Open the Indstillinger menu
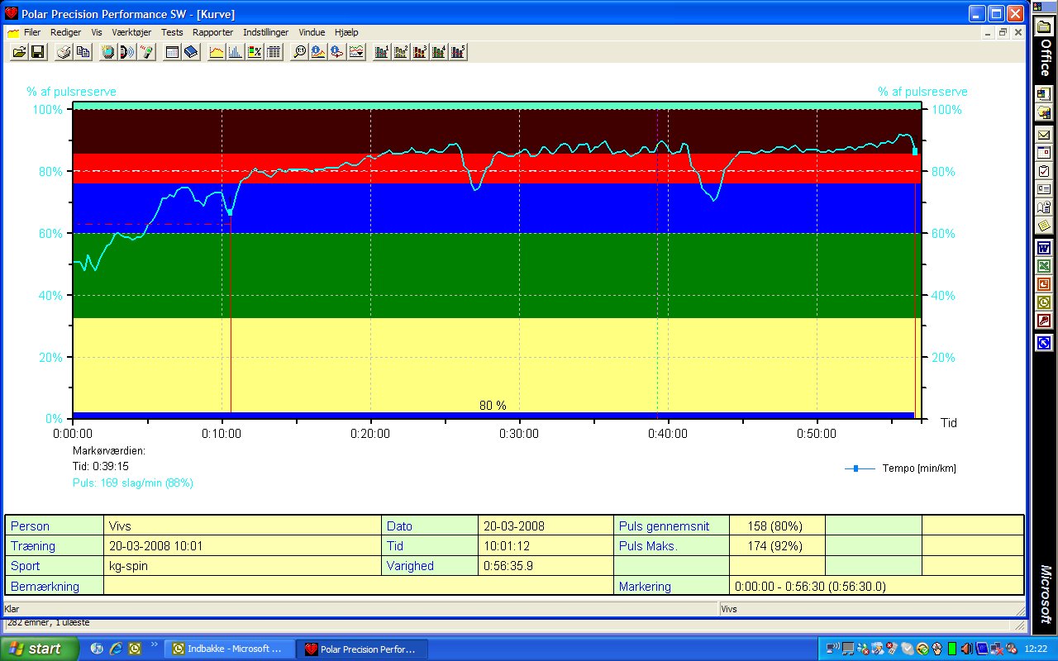Image resolution: width=1058 pixels, height=661 pixels. pyautogui.click(x=265, y=32)
